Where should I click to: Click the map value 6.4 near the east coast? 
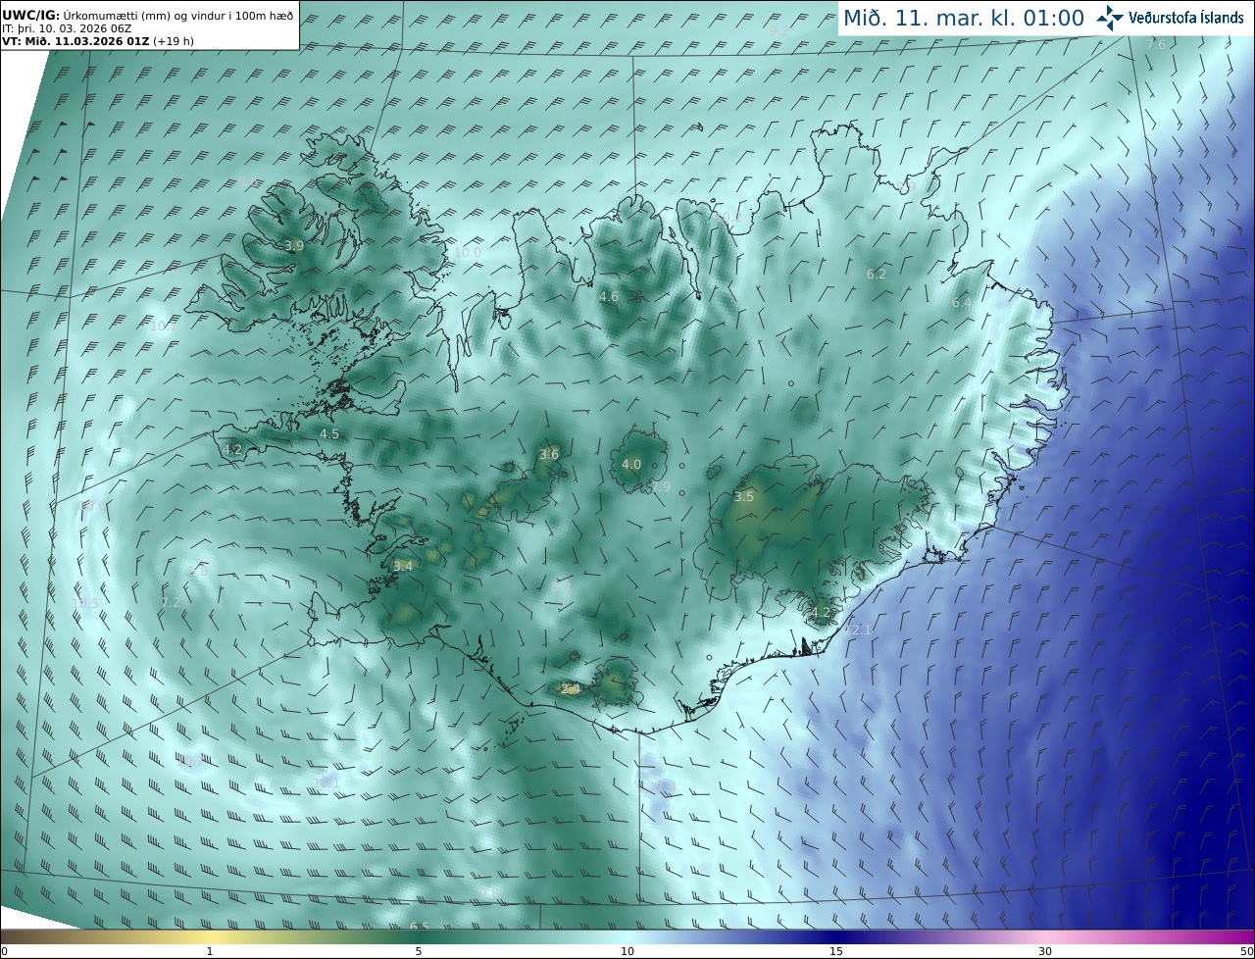(962, 303)
